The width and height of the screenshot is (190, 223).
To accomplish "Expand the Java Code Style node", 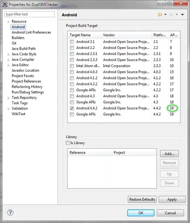I will pyautogui.click(x=8, y=55).
